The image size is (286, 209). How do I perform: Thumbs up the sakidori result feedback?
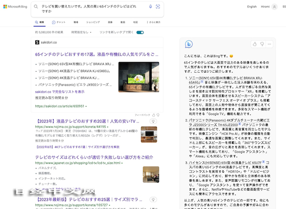pos(153,115)
